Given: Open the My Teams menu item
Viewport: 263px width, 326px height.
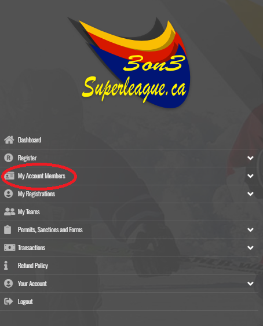Looking at the screenshot, I should [x=129, y=212].
